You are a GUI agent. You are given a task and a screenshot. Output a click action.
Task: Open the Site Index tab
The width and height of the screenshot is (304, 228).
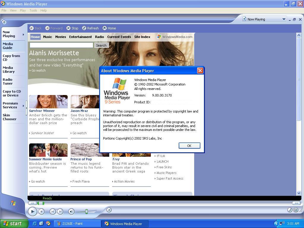click(x=142, y=37)
